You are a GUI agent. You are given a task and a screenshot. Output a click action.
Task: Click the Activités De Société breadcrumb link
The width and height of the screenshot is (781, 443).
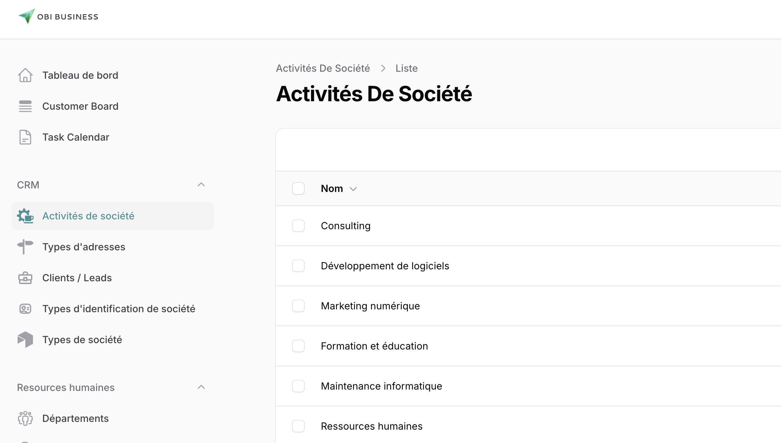323,68
